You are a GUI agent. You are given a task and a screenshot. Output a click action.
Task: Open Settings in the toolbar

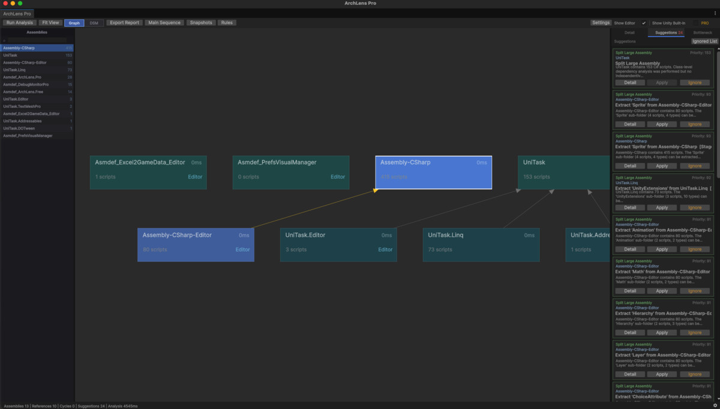pyautogui.click(x=601, y=23)
